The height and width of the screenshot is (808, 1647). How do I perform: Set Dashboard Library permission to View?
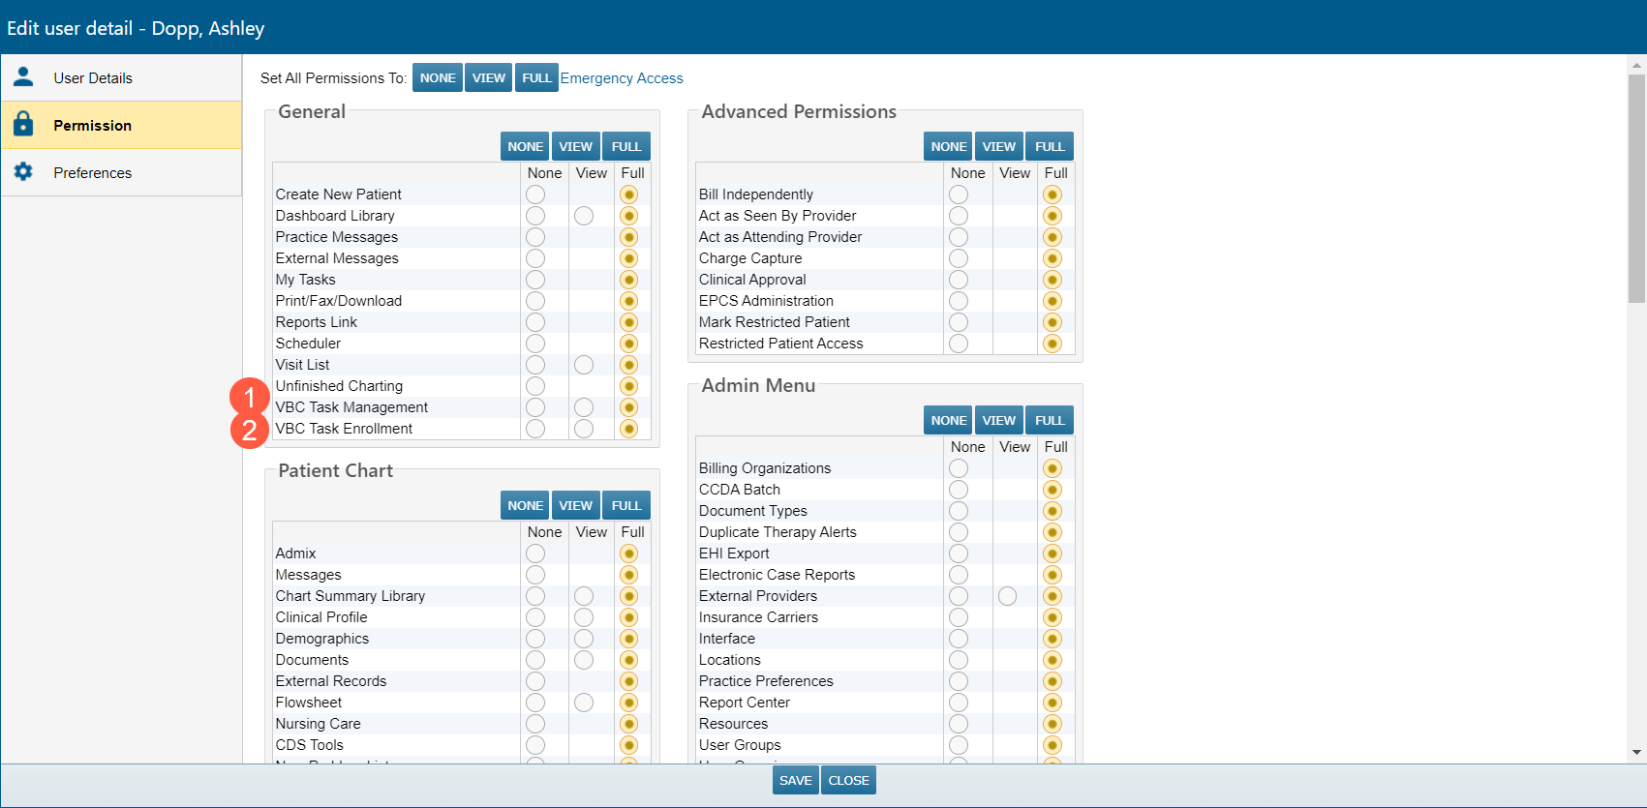(584, 216)
